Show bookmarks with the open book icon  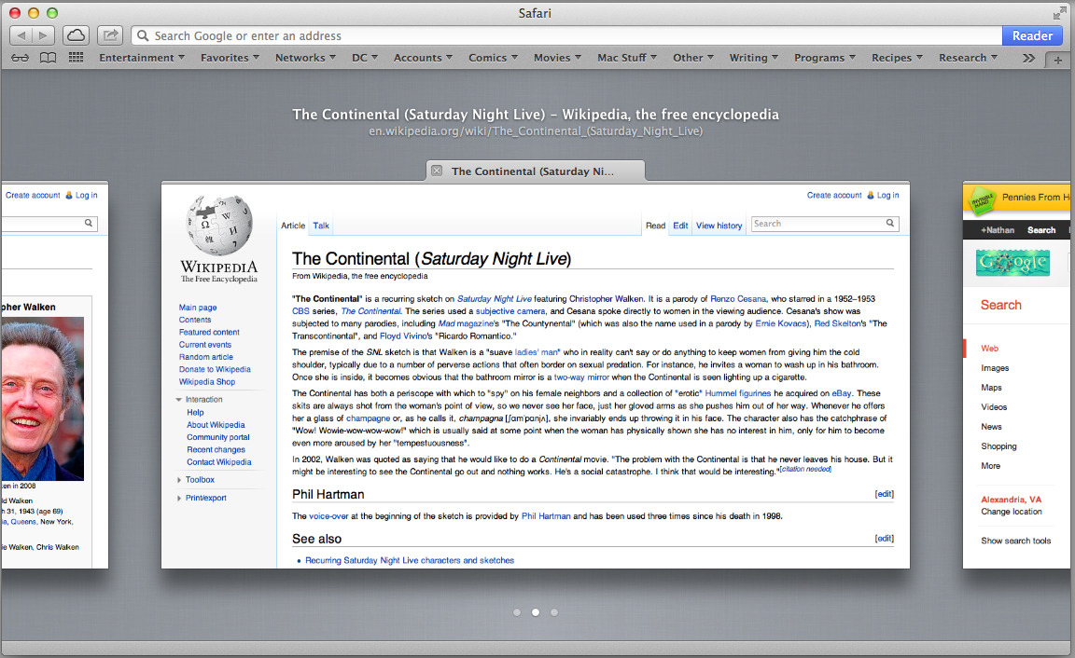pos(48,58)
